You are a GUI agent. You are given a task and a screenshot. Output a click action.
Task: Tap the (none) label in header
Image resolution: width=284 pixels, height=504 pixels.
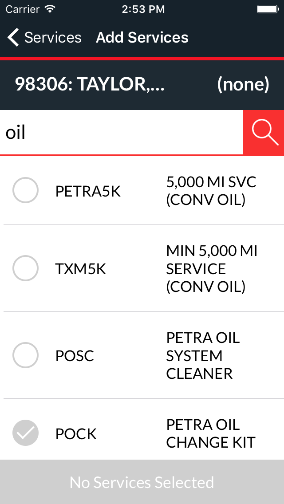coord(243,84)
